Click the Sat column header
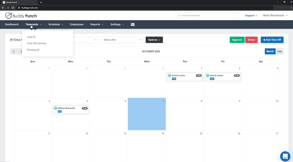Screen dimensions: 293x162 [x=261, y=61]
